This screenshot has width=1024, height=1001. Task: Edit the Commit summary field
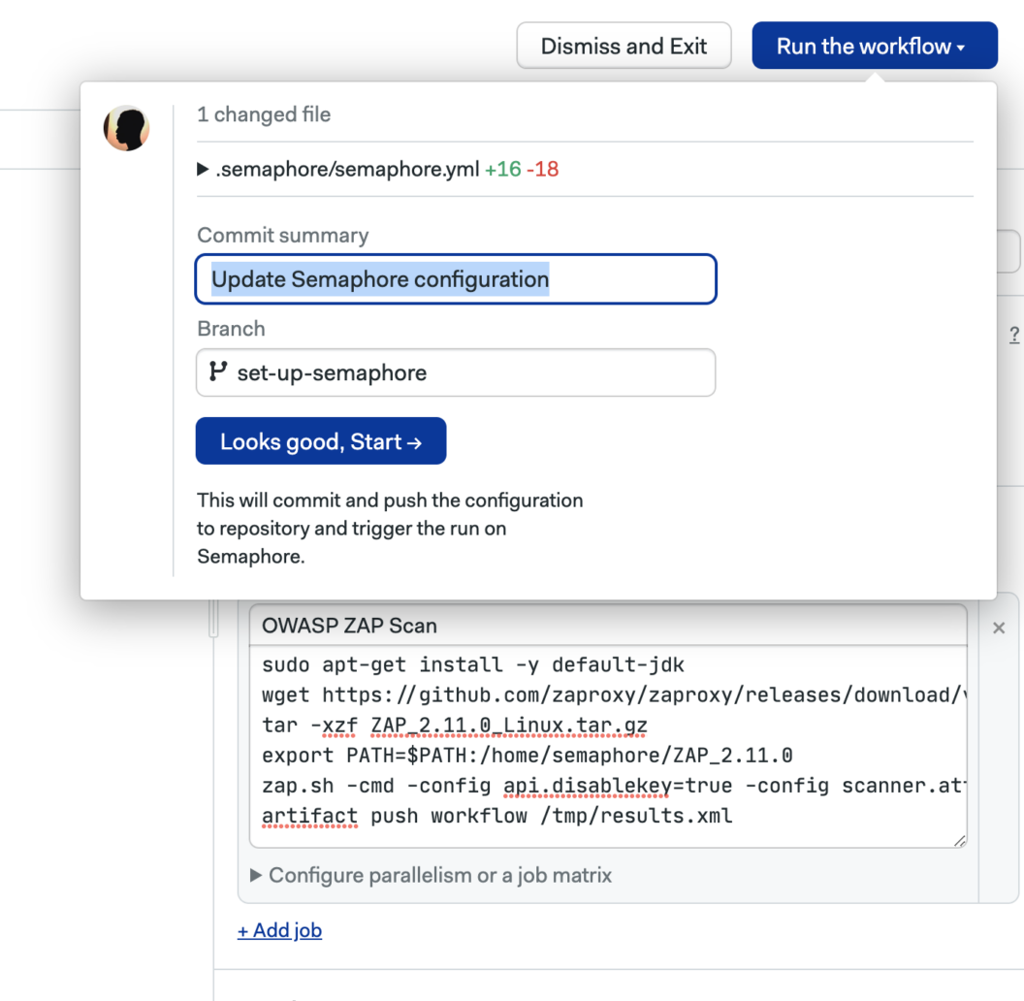coord(456,279)
